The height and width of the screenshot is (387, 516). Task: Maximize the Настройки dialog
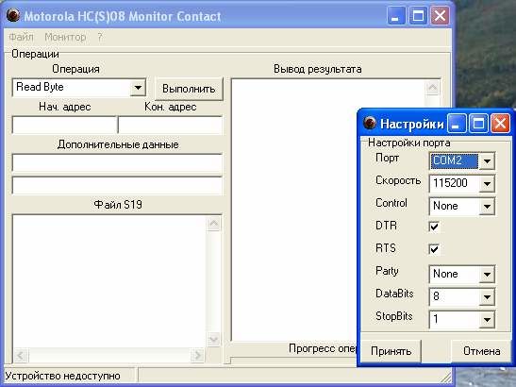coord(478,124)
